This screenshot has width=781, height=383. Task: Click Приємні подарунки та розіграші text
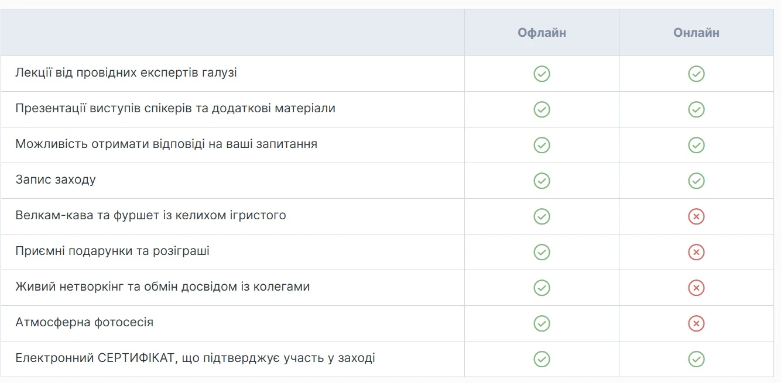[112, 251]
